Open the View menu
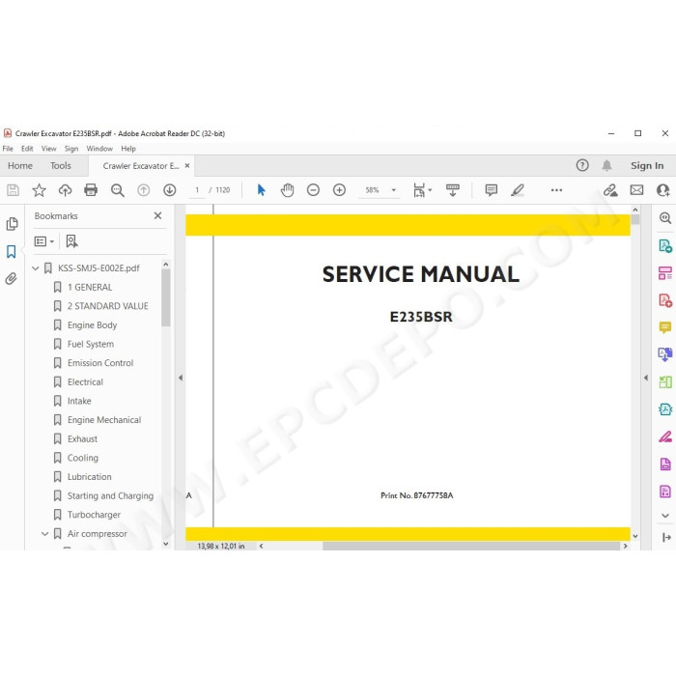The image size is (676, 676). tap(48, 149)
